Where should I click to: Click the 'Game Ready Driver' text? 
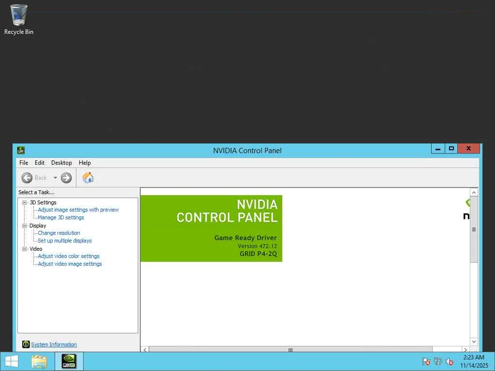coord(245,238)
